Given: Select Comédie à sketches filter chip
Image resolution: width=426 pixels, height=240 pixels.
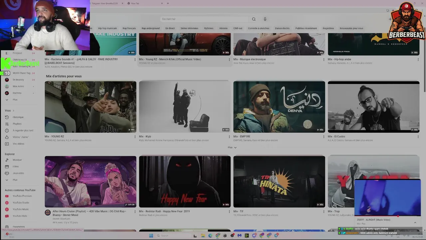Looking at the screenshot, I should [259, 28].
